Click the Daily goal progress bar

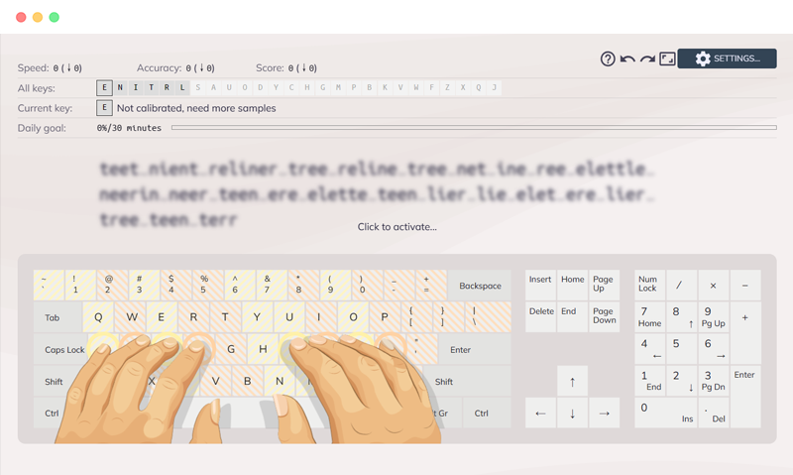point(473,128)
